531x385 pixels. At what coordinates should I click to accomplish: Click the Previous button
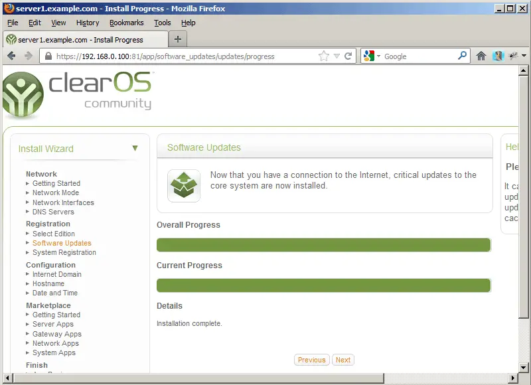[311, 360]
